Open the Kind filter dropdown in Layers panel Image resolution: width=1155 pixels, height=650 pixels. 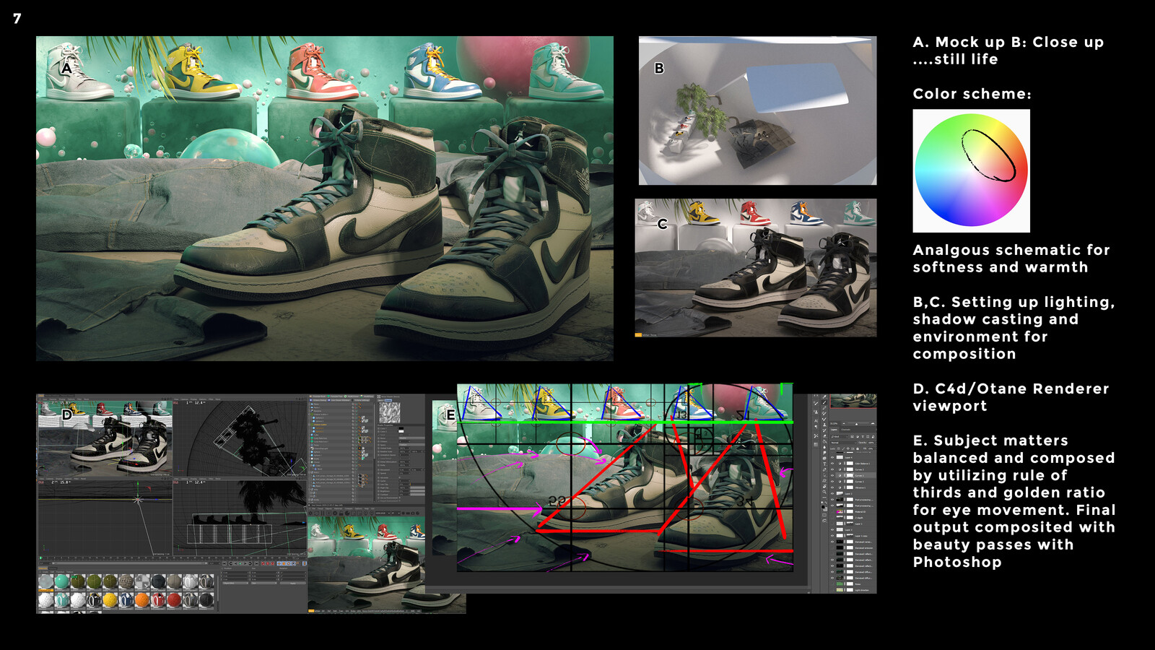click(840, 436)
